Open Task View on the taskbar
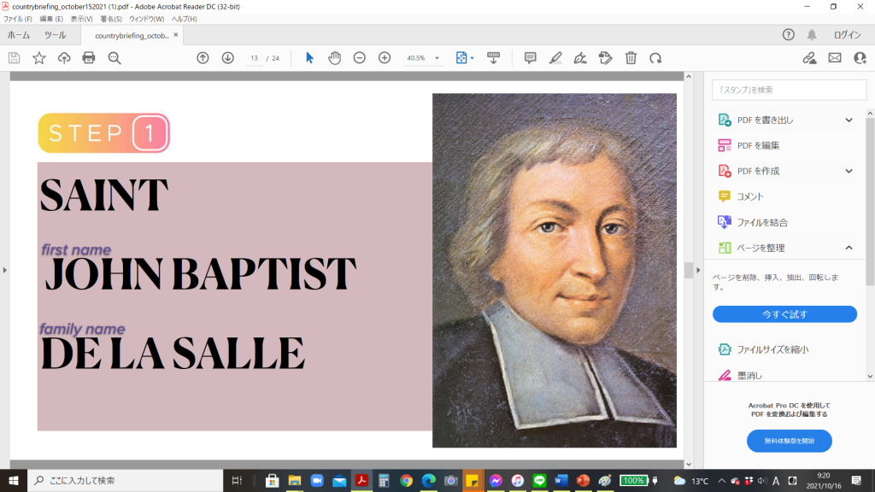Viewport: 875px width, 492px height. pos(237,480)
